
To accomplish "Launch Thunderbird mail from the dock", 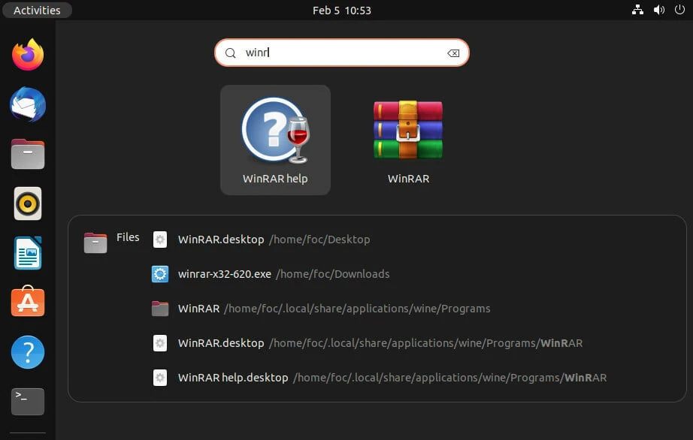I will tap(28, 104).
